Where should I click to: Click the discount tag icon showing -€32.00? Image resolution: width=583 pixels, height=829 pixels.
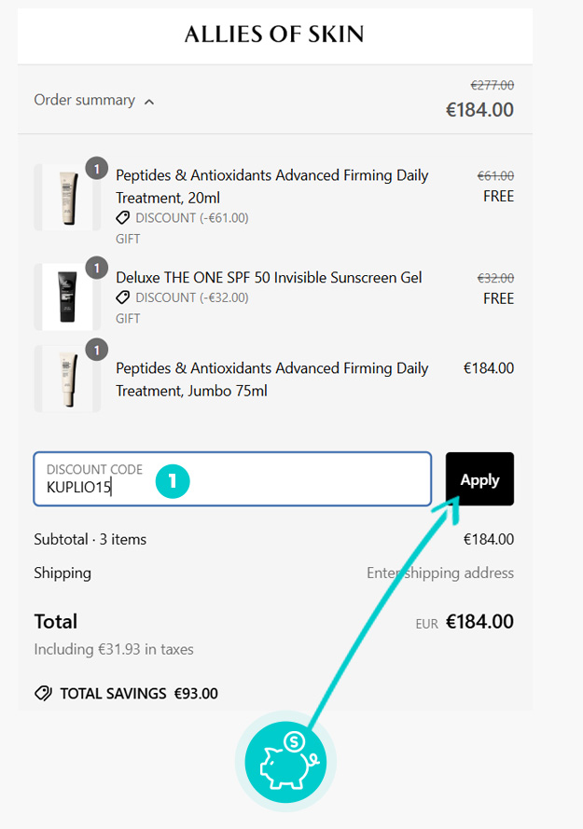click(123, 297)
